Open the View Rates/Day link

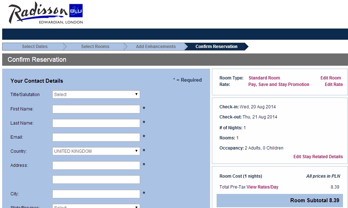tap(262, 187)
